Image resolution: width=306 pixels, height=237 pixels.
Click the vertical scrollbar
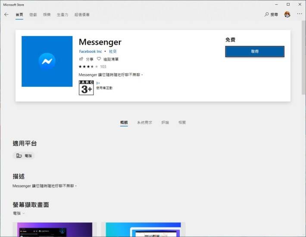point(303,58)
